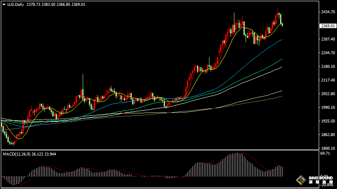Click the 2434.70 price axis label
337x189 pixels.
coord(328,12)
